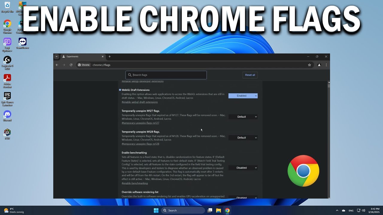
Task: Open the M128 flags Default dropdown
Action: (x=243, y=138)
